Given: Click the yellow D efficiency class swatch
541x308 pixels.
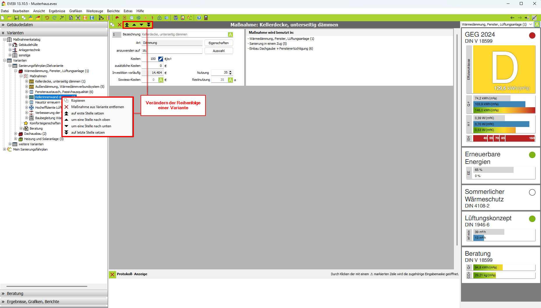Looking at the screenshot, I should (x=504, y=69).
